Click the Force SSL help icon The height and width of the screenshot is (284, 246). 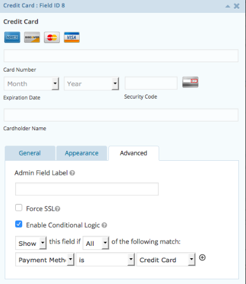(x=57, y=209)
